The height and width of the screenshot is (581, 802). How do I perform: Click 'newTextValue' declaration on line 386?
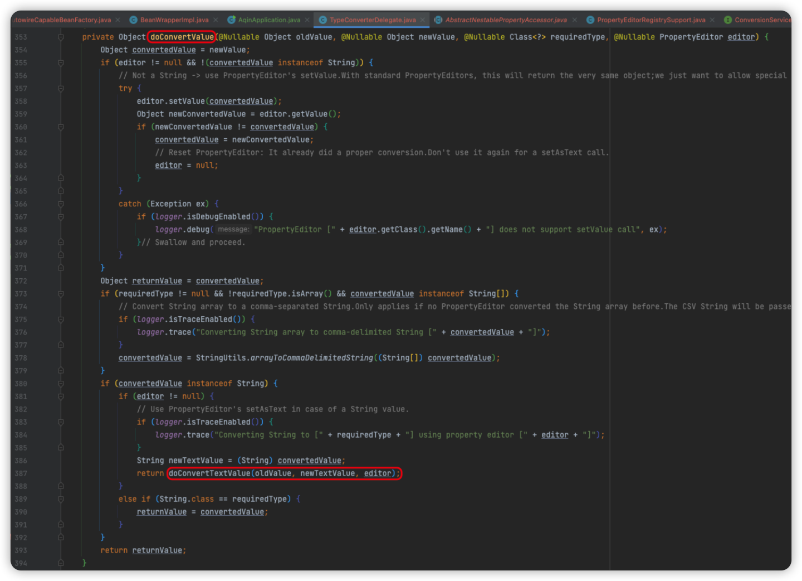[x=195, y=461]
